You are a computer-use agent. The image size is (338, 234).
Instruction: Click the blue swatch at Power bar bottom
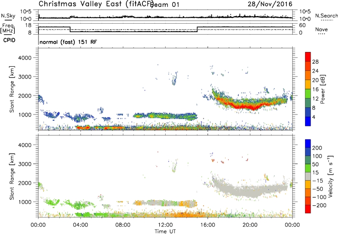pyautogui.click(x=308, y=121)
